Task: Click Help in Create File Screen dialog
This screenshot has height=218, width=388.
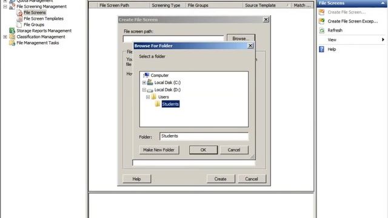Action: coord(136,179)
